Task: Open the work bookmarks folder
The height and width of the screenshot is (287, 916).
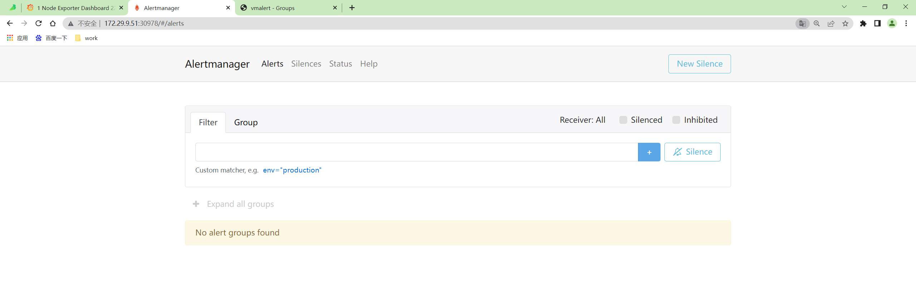Action: 86,38
